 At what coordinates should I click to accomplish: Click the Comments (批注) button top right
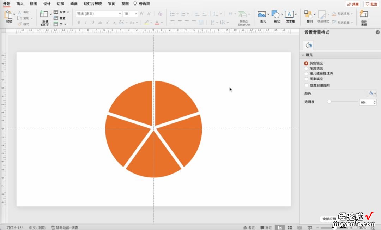[371, 4]
